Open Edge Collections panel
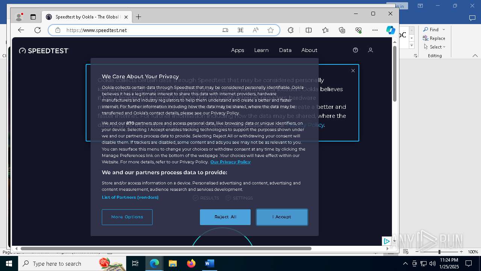 coord(342,30)
